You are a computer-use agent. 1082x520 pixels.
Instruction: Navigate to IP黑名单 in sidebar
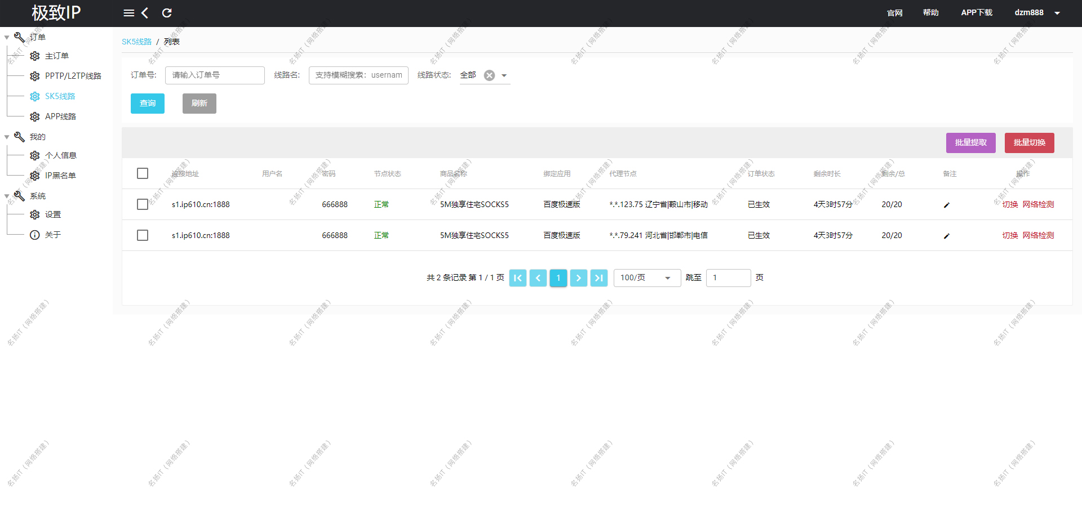(60, 176)
